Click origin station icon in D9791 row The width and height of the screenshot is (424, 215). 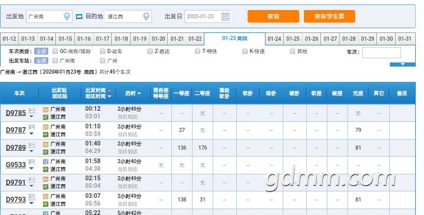46,179
